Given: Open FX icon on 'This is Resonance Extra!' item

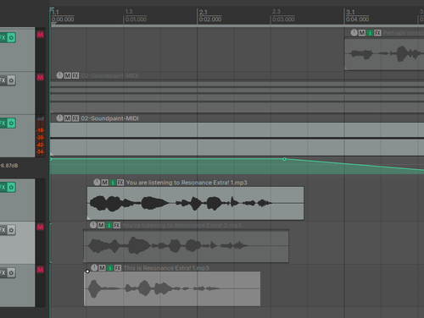Looking at the screenshot, I should (x=118, y=268).
